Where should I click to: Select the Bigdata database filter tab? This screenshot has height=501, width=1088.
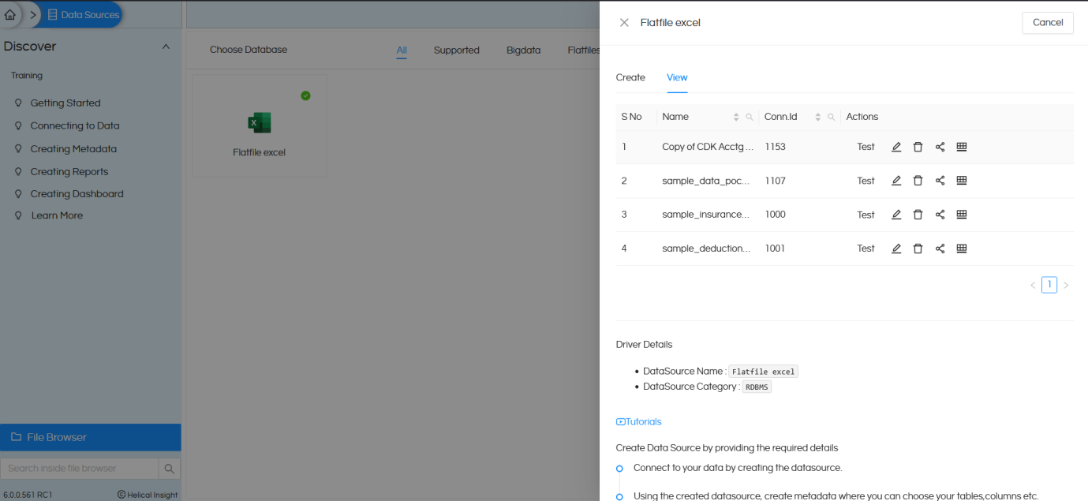point(524,50)
